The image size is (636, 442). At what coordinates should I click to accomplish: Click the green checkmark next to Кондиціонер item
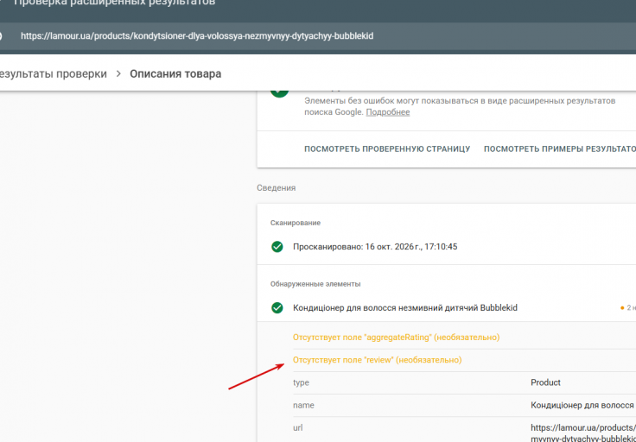coord(277,308)
